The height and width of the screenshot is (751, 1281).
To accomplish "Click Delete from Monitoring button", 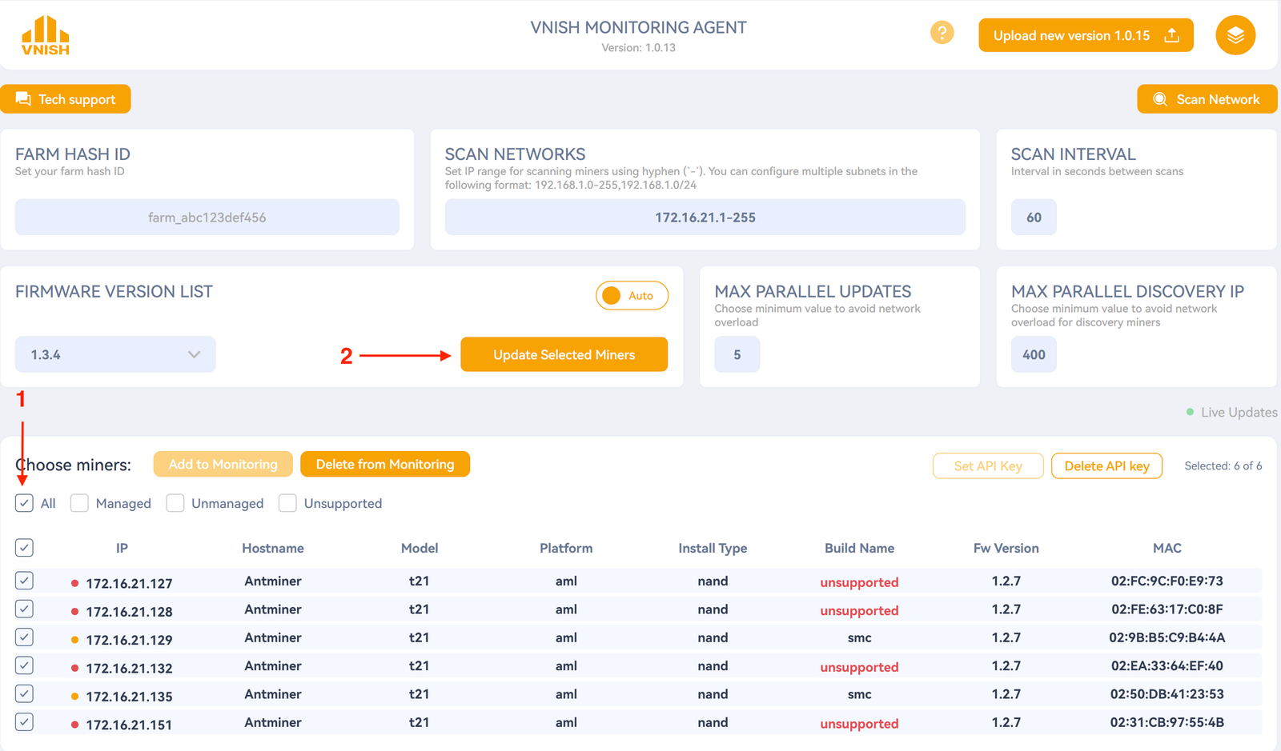I will pos(385,464).
